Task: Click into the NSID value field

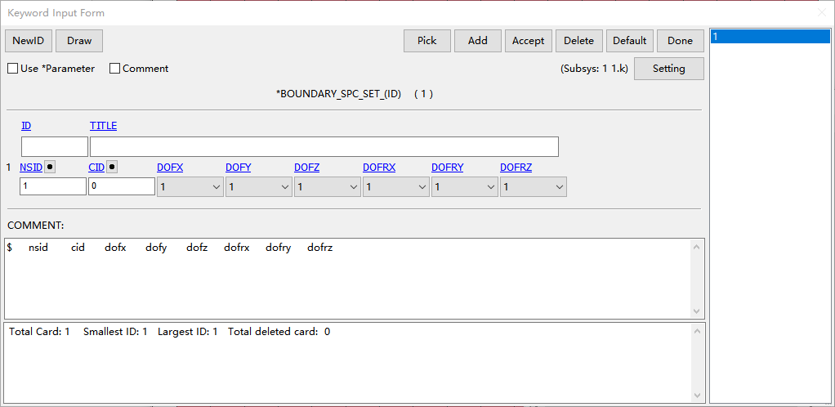Action: [x=53, y=186]
